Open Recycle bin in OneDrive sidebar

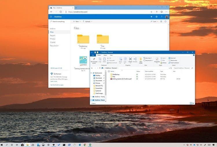coord(54,46)
